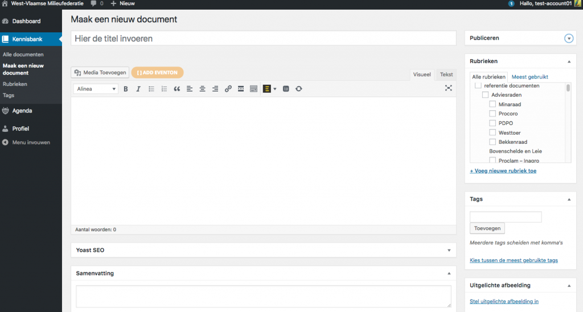Select the Meest gebruikt tab
This screenshot has width=583, height=312.
[x=529, y=77]
